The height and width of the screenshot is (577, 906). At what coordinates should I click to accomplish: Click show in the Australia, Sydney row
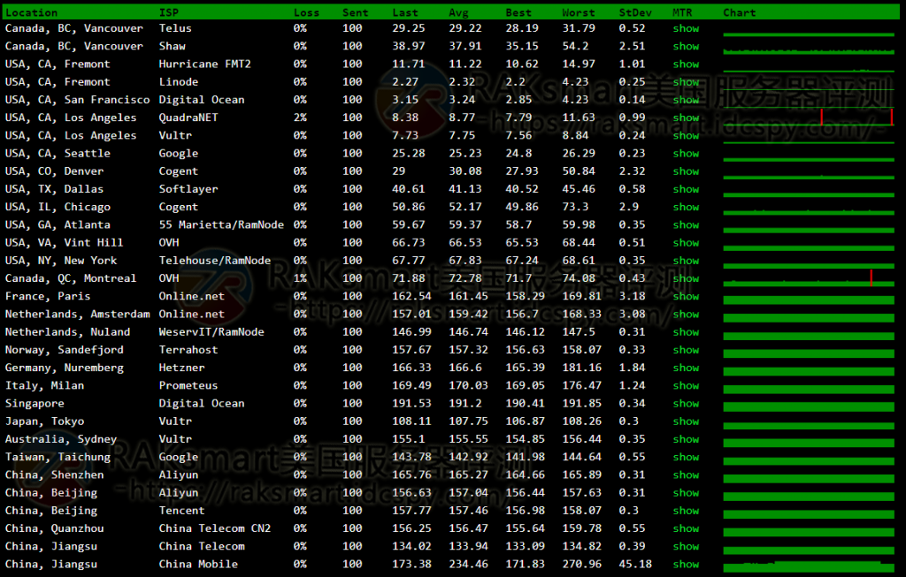[686, 440]
